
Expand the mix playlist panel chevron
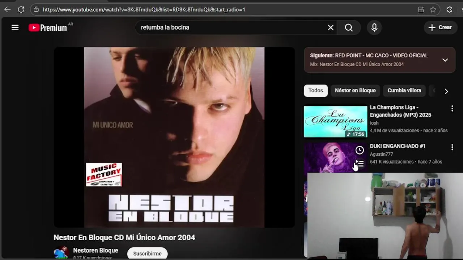[445, 60]
